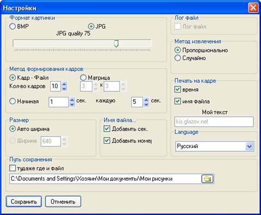Enable the Лог файл checkbox
The image size is (261, 215).
point(177,27)
